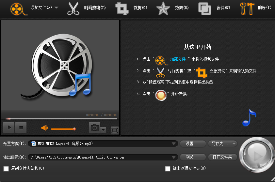Click the film reel icon in step 1
The height and width of the screenshot is (182, 275).
point(161,61)
